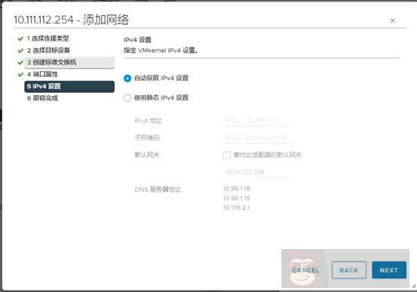
Task: Click the 指定 VMkernel IPv4 设置 description
Action: tap(161, 51)
